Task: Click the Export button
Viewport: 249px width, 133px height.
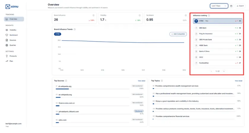Action: (240, 6)
